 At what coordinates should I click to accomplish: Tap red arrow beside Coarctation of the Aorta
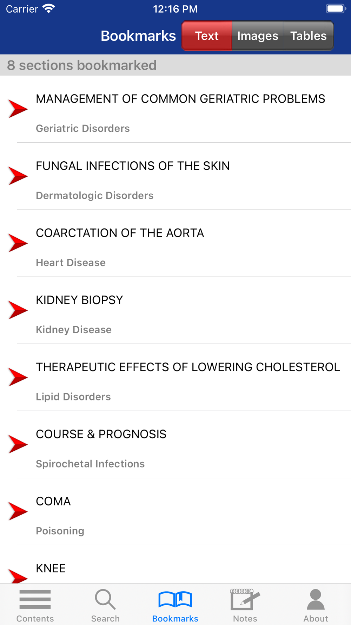(18, 243)
